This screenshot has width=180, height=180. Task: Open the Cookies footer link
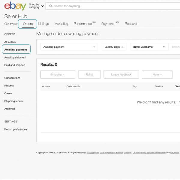(128, 153)
